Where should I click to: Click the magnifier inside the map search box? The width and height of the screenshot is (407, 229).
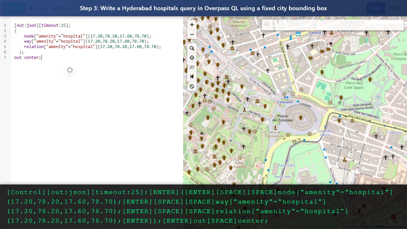click(266, 24)
